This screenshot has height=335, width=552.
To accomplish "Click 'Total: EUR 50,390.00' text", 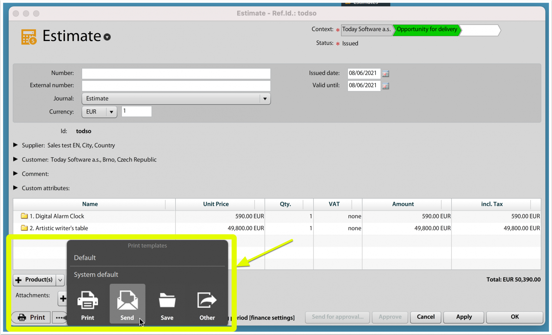I will click(x=513, y=279).
